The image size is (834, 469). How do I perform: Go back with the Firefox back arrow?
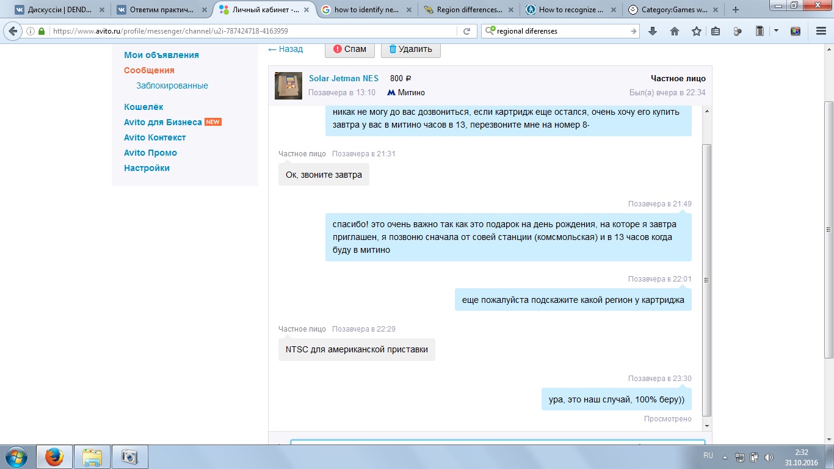12,31
